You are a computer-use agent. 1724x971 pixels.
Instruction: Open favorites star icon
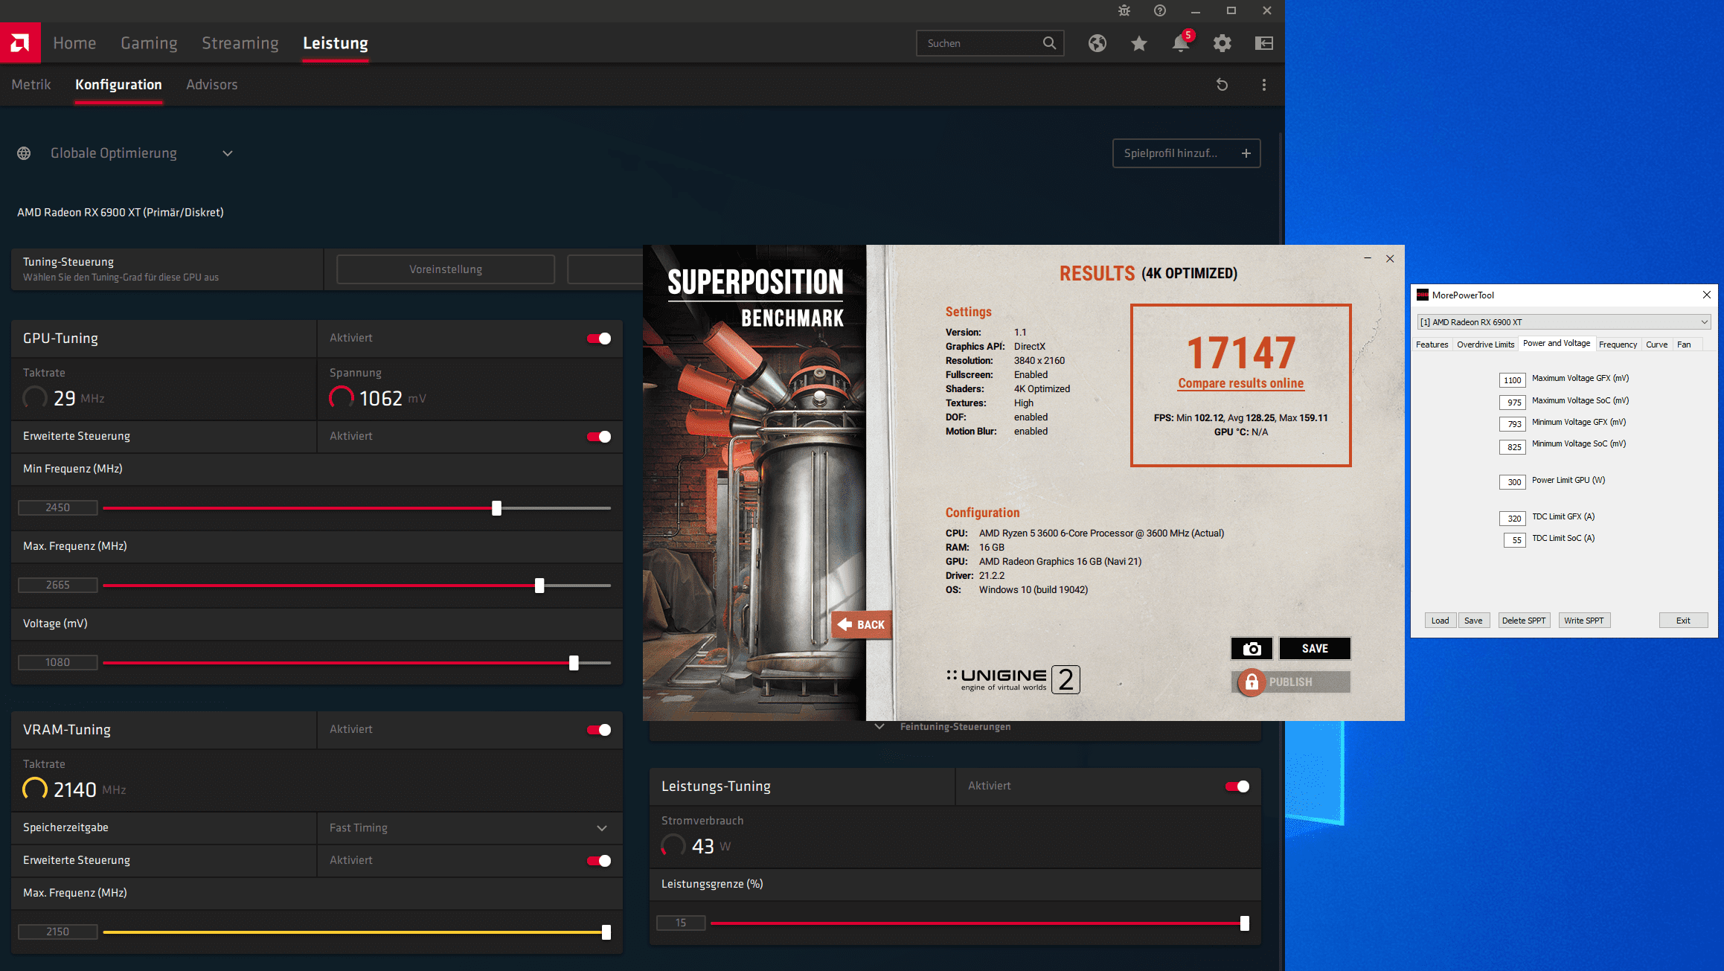(x=1138, y=43)
